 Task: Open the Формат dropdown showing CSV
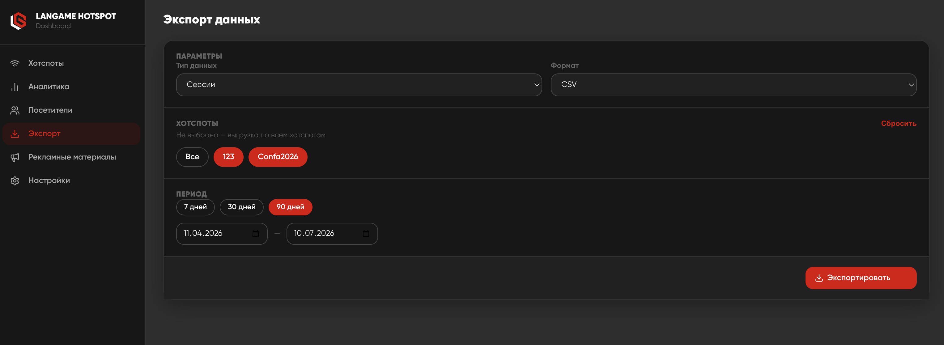(733, 85)
